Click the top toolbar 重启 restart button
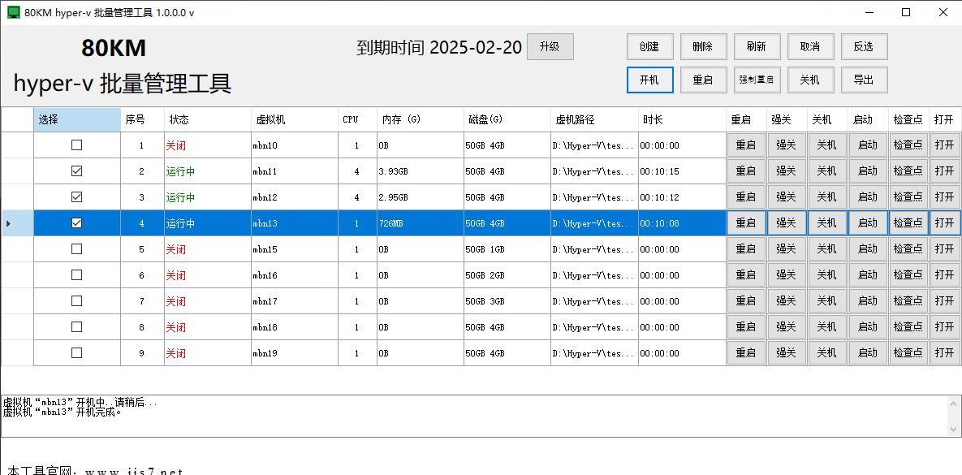 click(703, 80)
